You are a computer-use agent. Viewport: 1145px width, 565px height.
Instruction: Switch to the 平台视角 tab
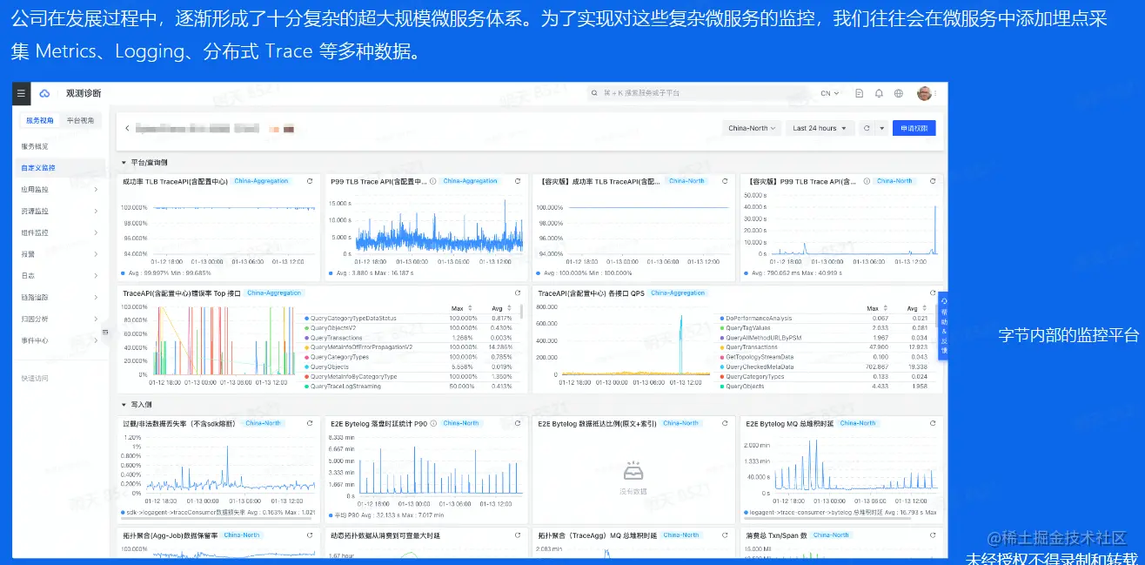tap(81, 120)
